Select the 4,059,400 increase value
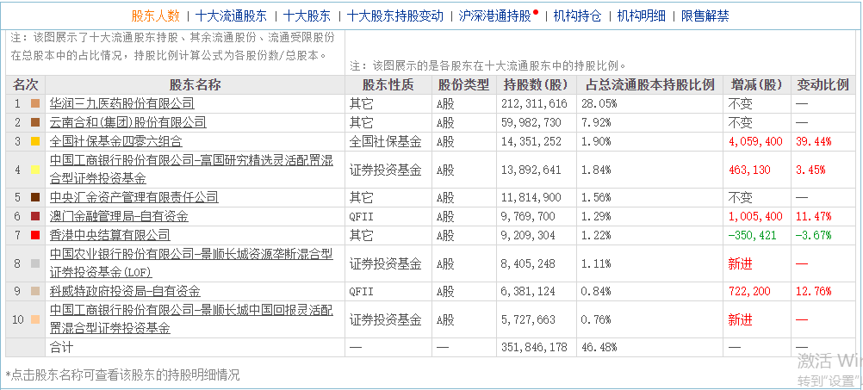Image resolution: width=863 pixels, height=390 pixels. click(x=755, y=141)
